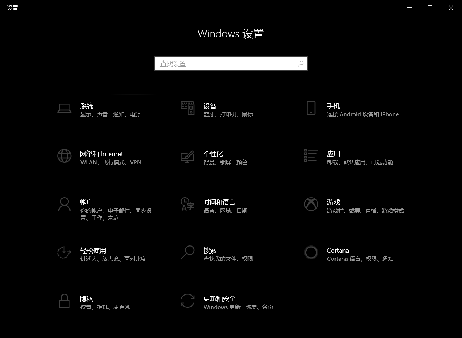Open the 应用 settings title
Screen dimensions: 462x338
pyautogui.click(x=334, y=154)
